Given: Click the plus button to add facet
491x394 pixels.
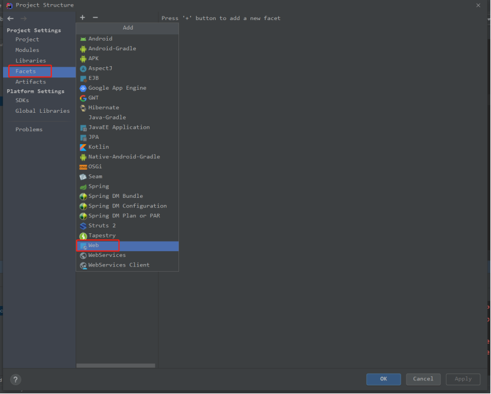Looking at the screenshot, I should coord(82,18).
